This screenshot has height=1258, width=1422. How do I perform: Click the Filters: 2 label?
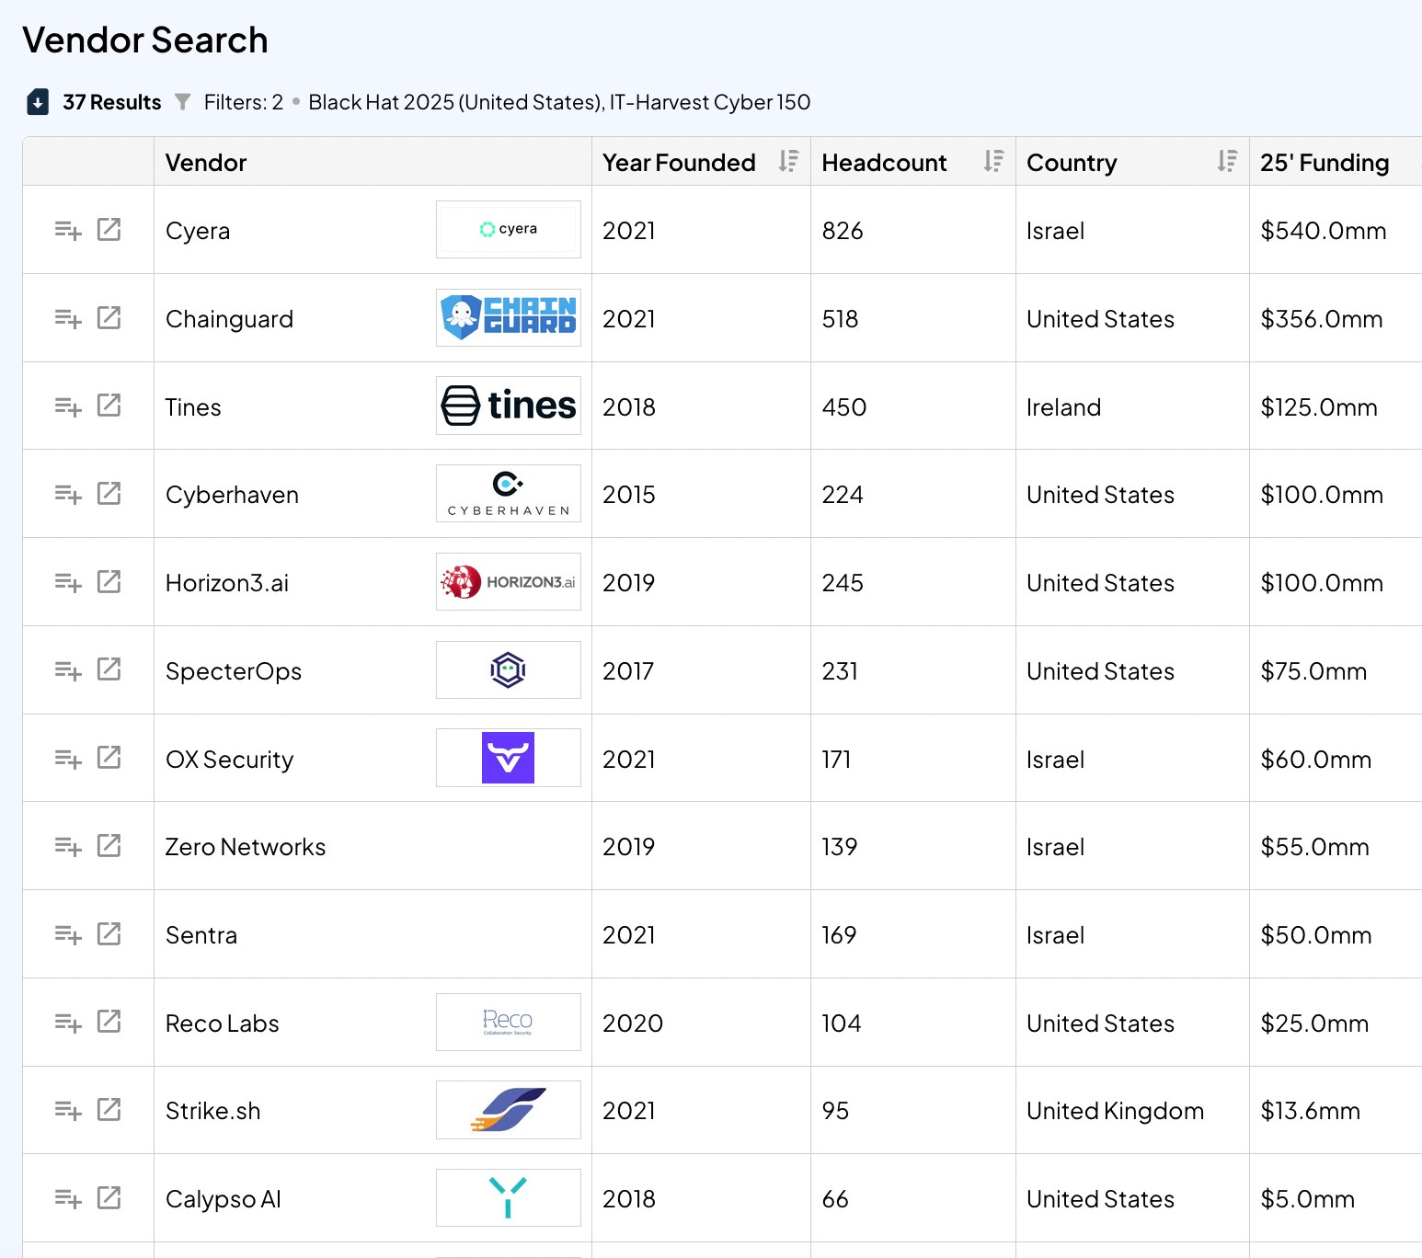[x=243, y=102]
